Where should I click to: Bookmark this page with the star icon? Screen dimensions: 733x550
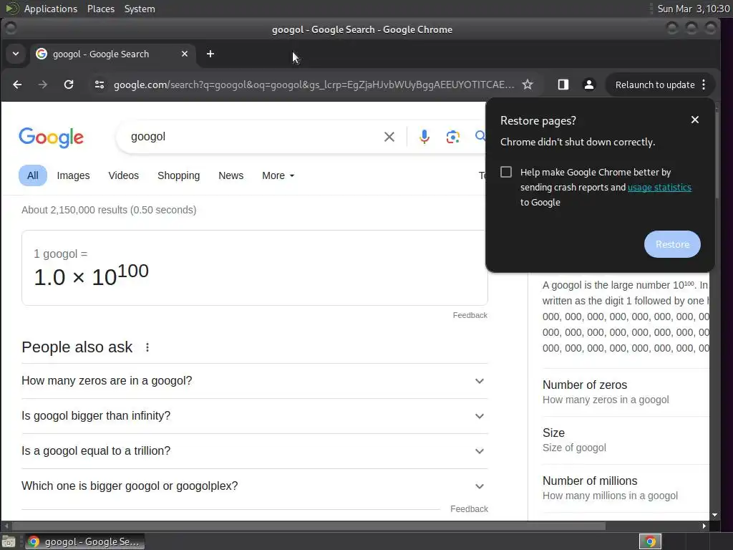tap(528, 85)
